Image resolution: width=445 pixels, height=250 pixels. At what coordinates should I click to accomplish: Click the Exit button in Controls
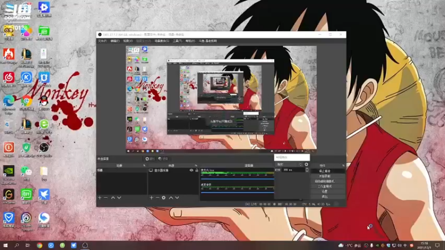(328, 196)
